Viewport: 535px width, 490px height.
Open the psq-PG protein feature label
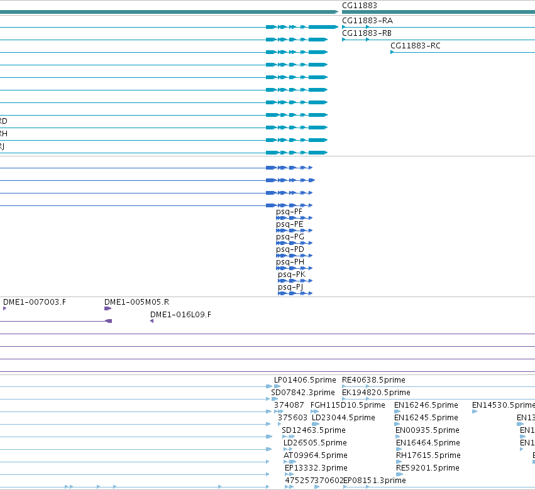point(290,237)
